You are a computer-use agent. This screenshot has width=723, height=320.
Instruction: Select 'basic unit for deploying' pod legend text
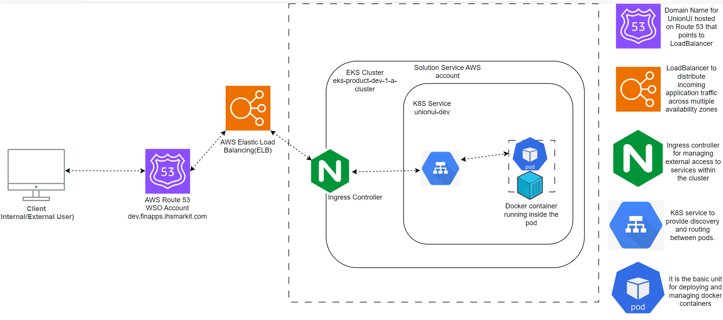click(x=695, y=291)
